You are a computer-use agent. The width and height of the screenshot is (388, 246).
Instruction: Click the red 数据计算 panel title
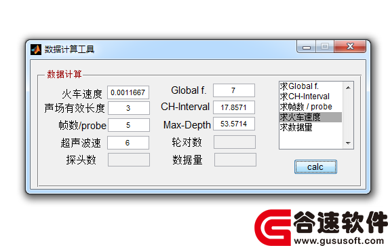click(64, 74)
